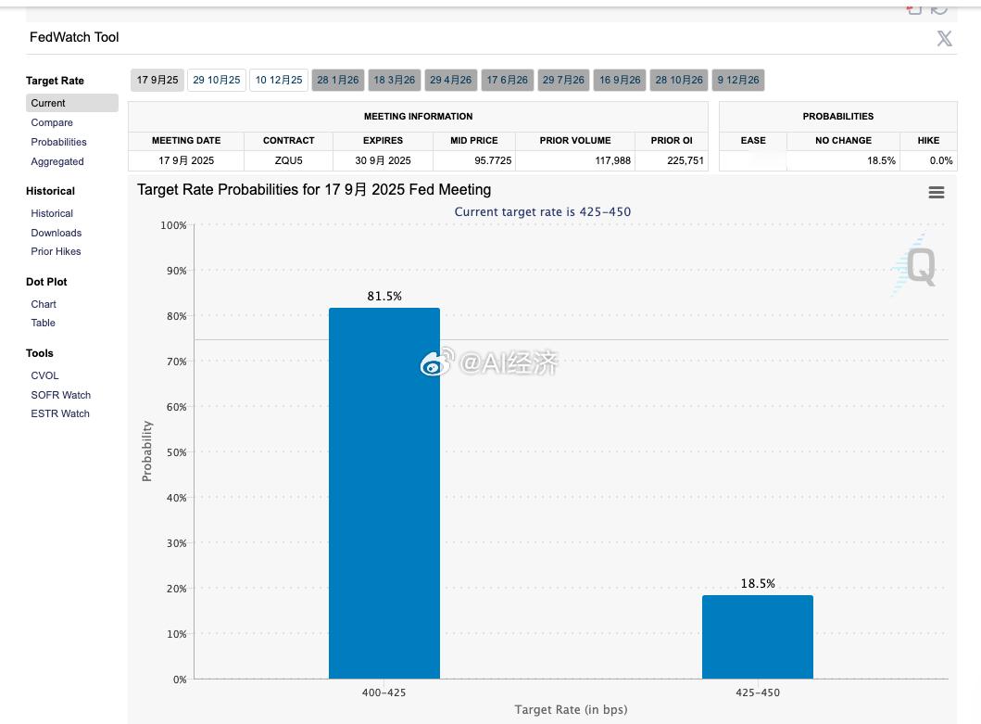
Task: Open Dot Plot Chart link
Action: pyautogui.click(x=44, y=304)
